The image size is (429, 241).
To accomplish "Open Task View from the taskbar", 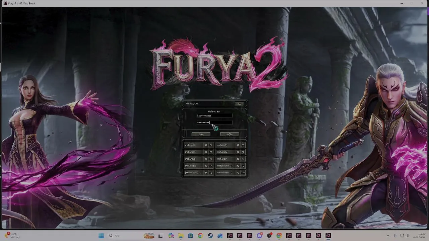I will (161, 236).
